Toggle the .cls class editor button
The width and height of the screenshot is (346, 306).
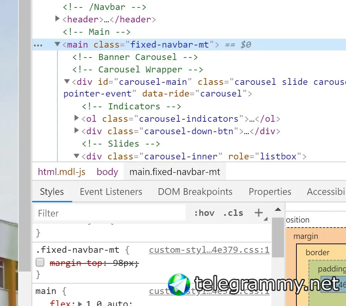[233, 213]
